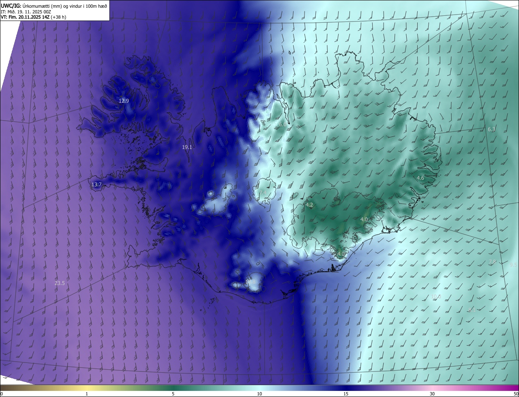Image resolution: width=519 pixels, height=397 pixels.
Task: Click the initial time line "IT: Mið. 19. 11. 2025 00Z"
Action: 26,11
